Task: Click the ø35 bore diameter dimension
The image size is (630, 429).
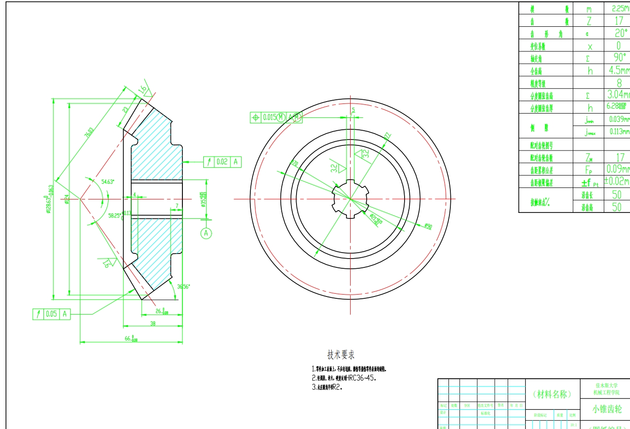Action: pos(203,199)
